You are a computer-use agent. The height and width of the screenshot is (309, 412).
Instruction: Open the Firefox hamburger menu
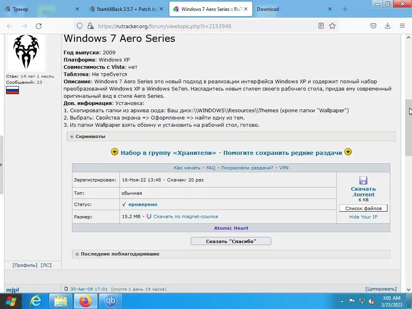[402, 26]
